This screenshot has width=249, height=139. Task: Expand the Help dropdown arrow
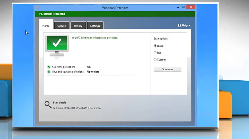(190, 25)
